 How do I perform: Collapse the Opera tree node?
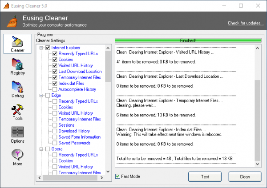tap(41, 149)
